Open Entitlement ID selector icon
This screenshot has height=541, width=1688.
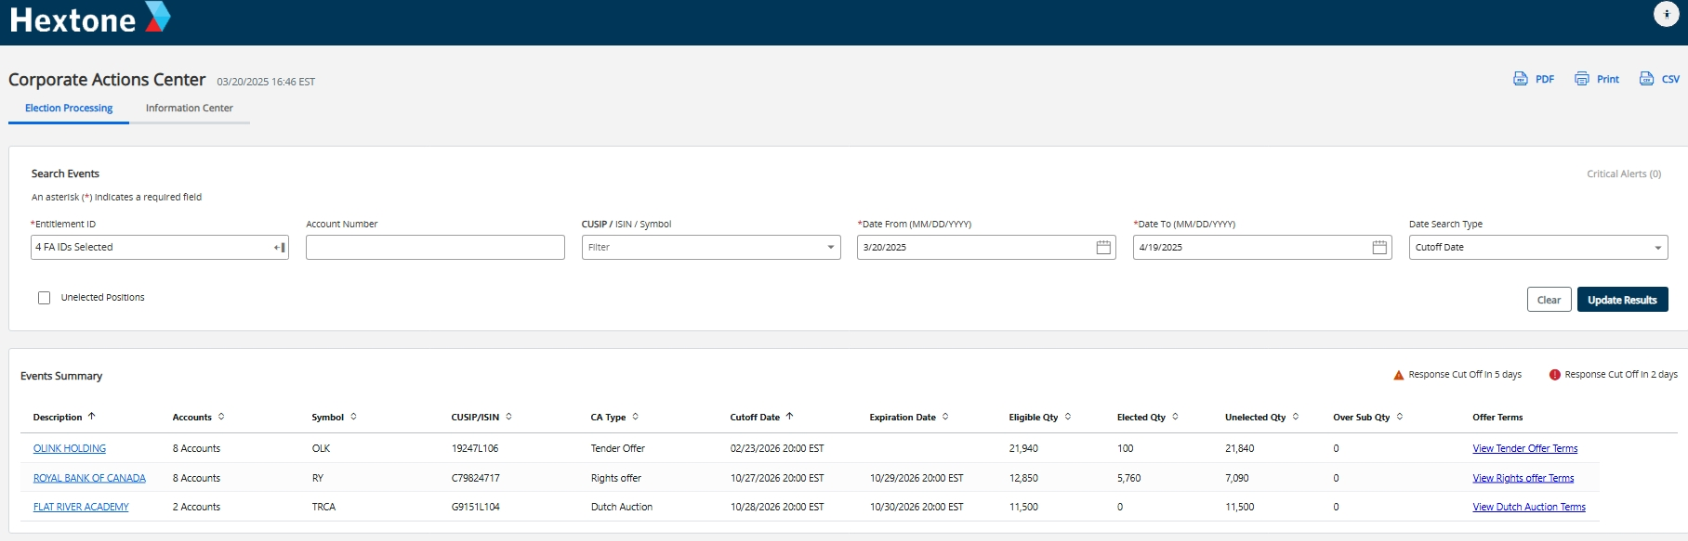279,248
